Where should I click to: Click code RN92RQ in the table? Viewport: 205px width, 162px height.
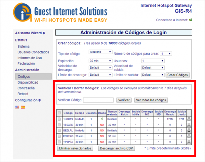(x=68, y=136)
